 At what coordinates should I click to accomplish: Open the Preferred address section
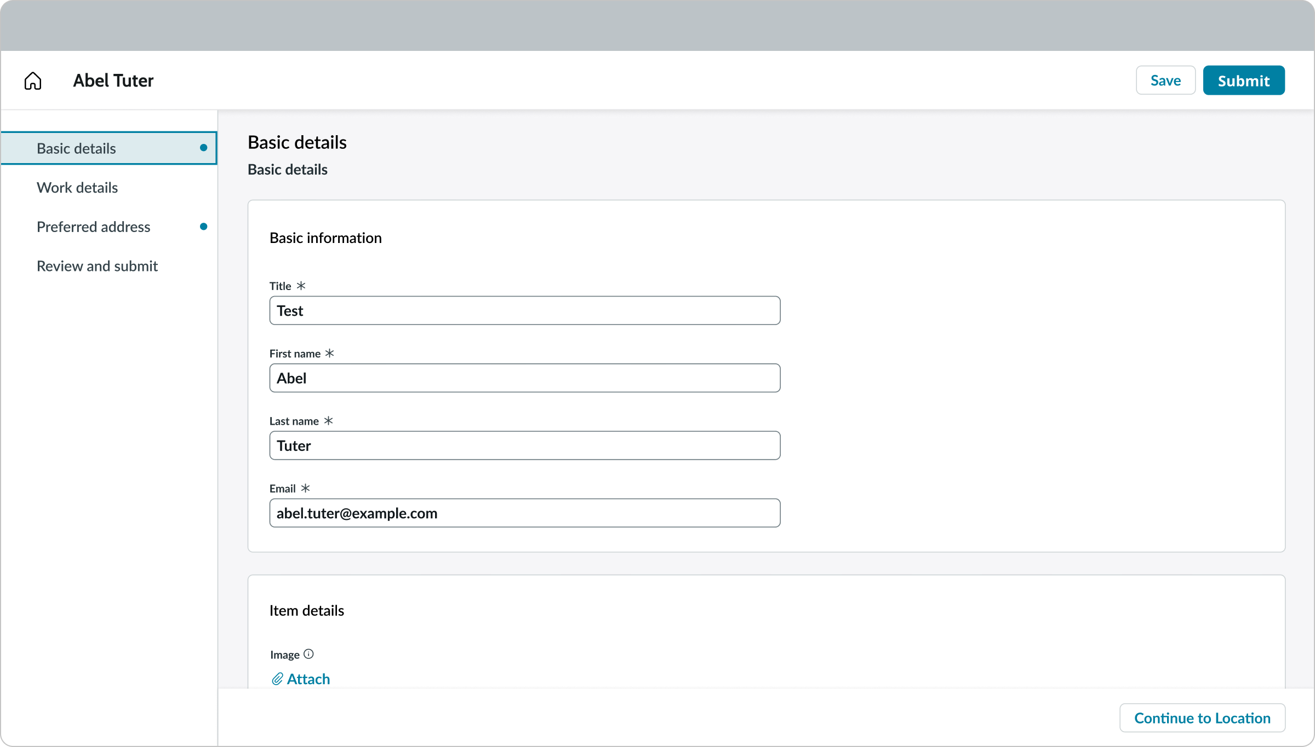93,226
